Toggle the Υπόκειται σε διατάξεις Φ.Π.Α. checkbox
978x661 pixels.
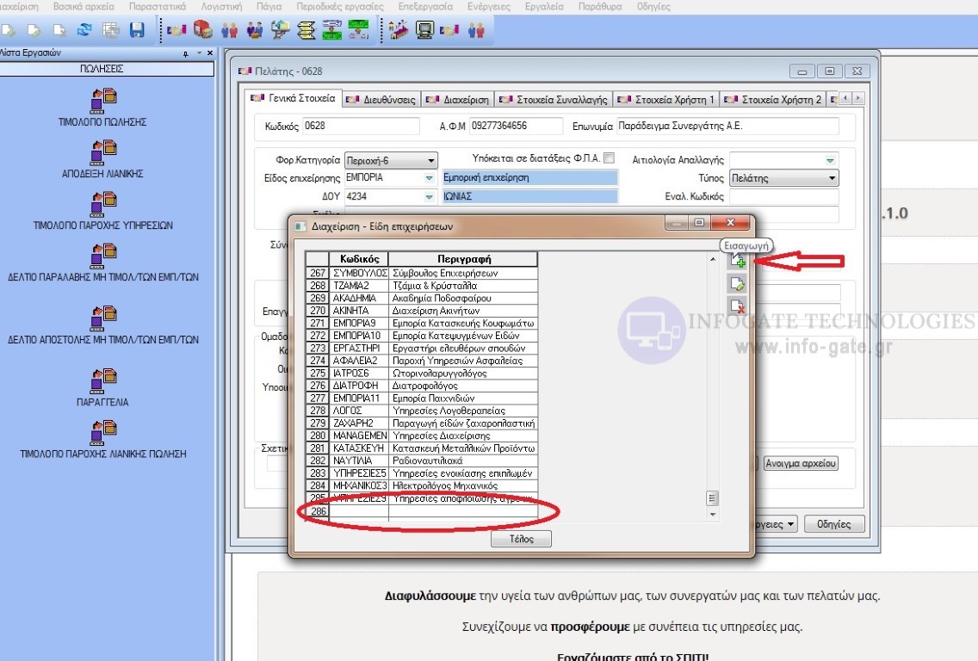tap(610, 158)
